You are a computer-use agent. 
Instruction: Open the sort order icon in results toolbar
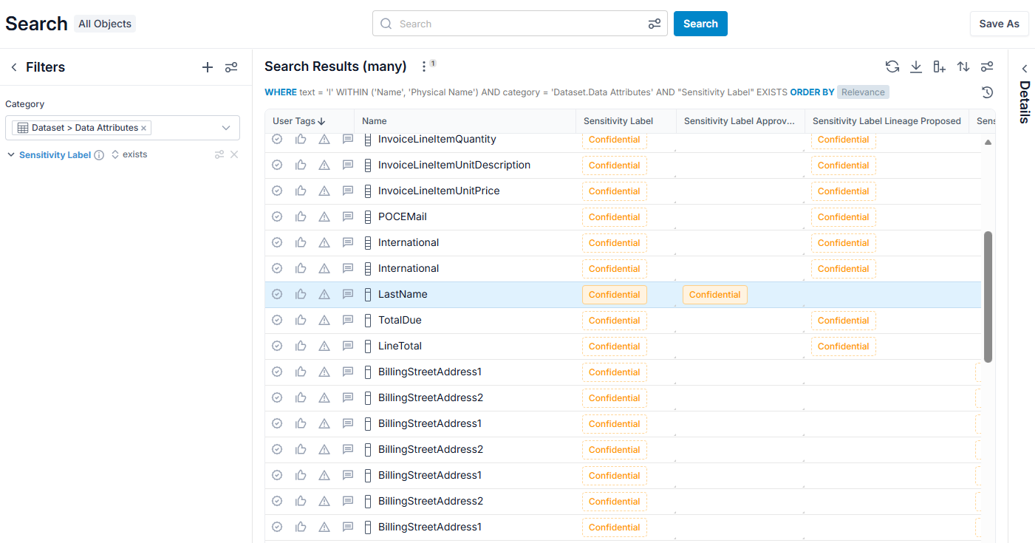point(963,66)
